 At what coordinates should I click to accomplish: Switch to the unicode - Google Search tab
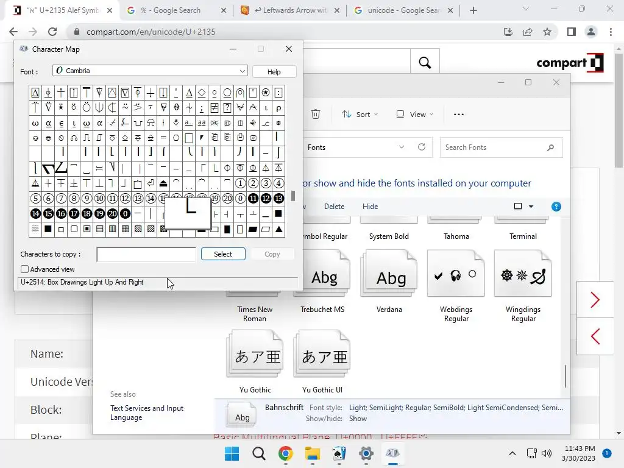pos(402,10)
